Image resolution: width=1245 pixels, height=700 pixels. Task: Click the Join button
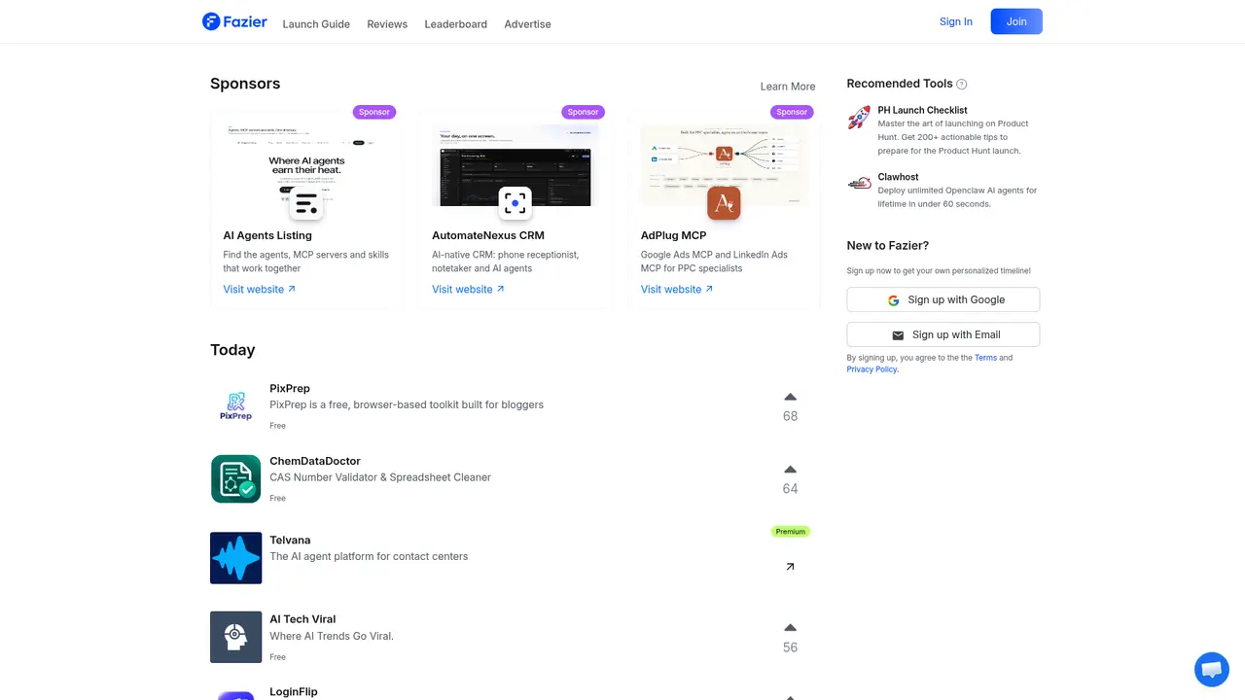[1016, 21]
